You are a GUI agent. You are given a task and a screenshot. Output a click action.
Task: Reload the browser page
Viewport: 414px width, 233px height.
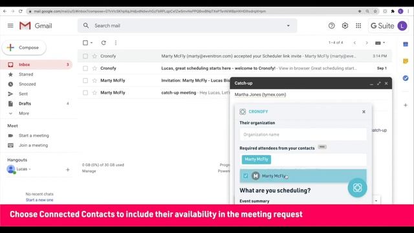[x=21, y=12]
